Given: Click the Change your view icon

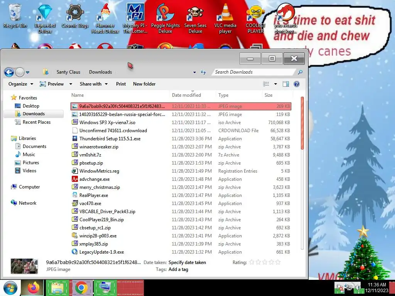Looking at the screenshot, I should click(266, 84).
